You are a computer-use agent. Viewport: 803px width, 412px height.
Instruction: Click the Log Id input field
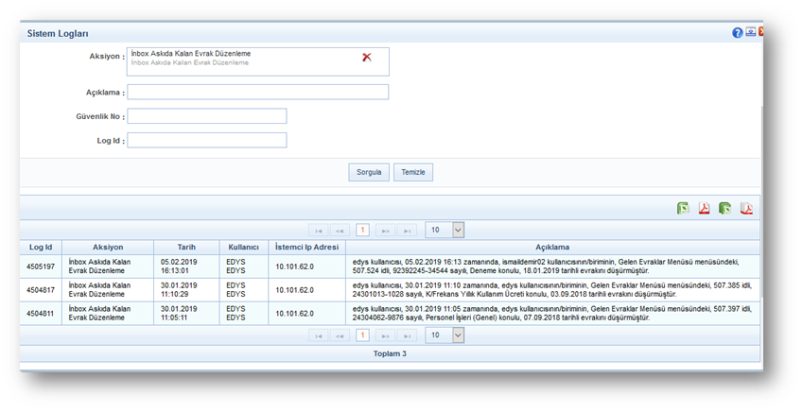point(206,140)
